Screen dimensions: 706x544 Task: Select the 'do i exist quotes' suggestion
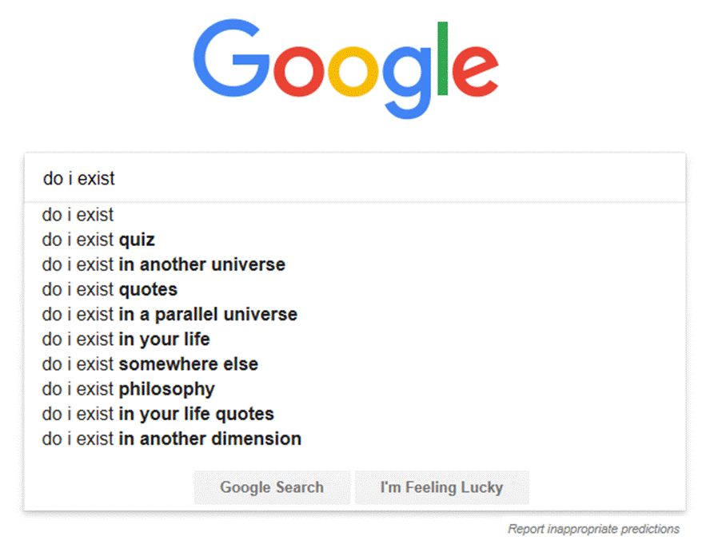tap(110, 289)
